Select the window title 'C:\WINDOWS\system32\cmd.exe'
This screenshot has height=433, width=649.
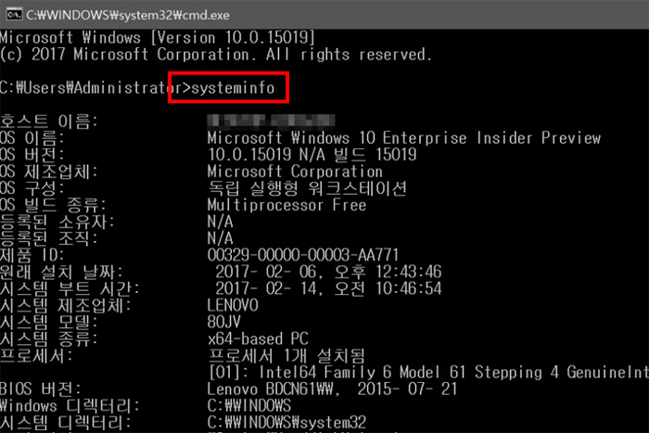[128, 15]
